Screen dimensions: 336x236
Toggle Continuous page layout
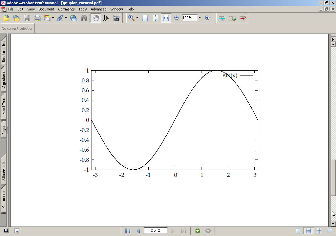coord(308,231)
